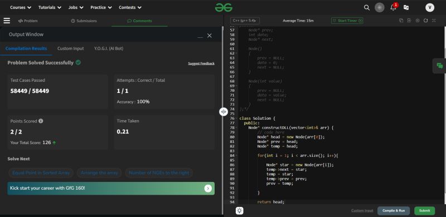
Task: Click the Submit button
Action: tap(424, 211)
